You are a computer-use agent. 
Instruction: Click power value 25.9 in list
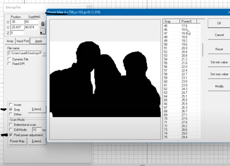point(184,104)
